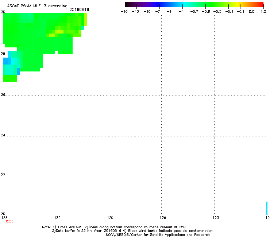Click the -0.6 color scale label
270x237 pixels.
click(206, 12)
